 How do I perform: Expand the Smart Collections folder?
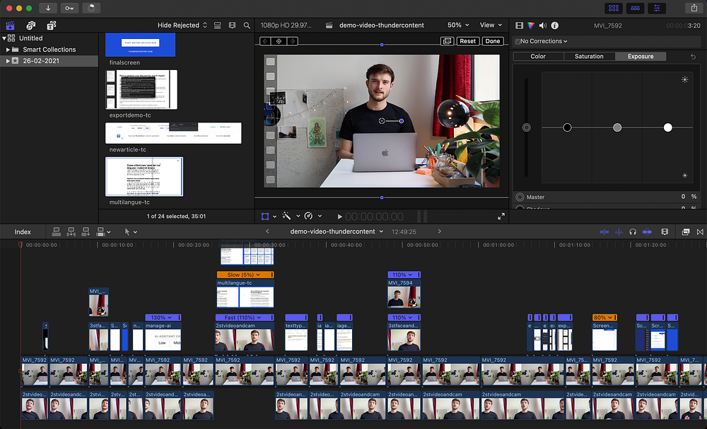point(8,50)
